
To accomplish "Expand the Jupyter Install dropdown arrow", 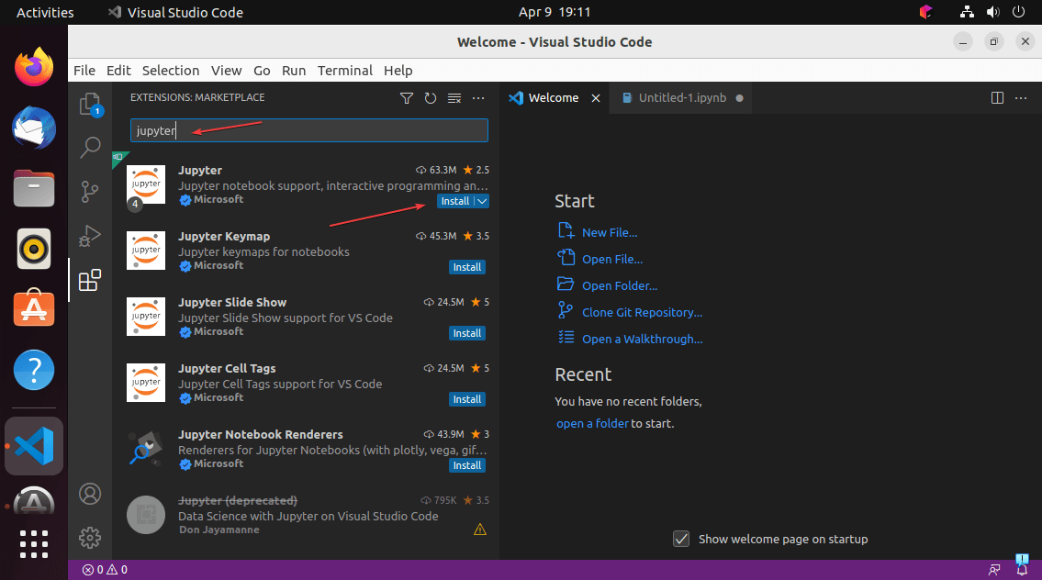I will 482,201.
